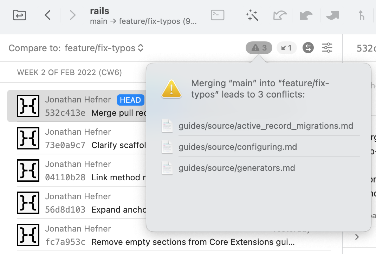376x254 pixels.
Task: Toggle the 1 incoming commit badge
Action: (x=286, y=48)
